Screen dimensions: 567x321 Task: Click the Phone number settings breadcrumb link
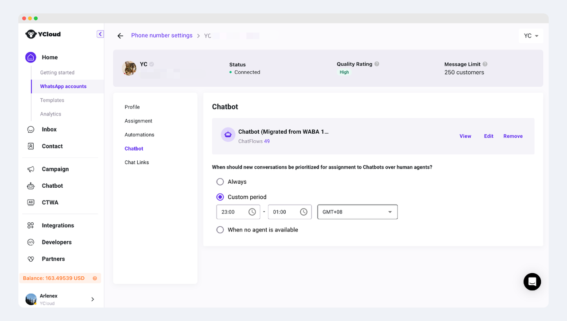click(162, 35)
